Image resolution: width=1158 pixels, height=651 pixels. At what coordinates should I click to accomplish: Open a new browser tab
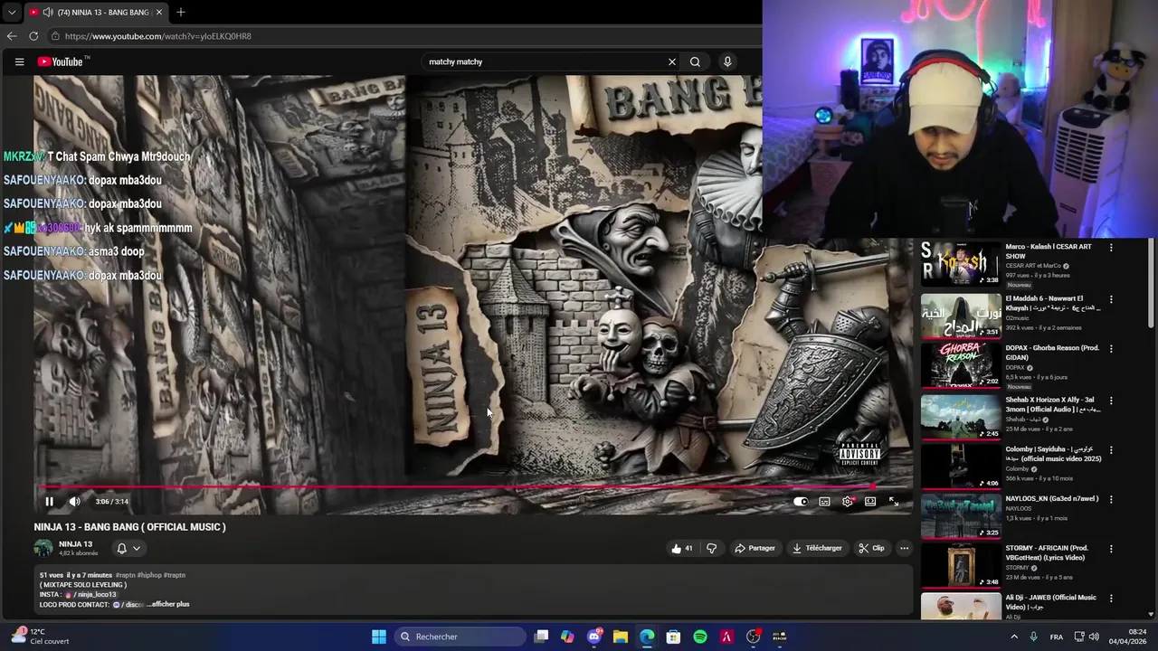(x=181, y=12)
